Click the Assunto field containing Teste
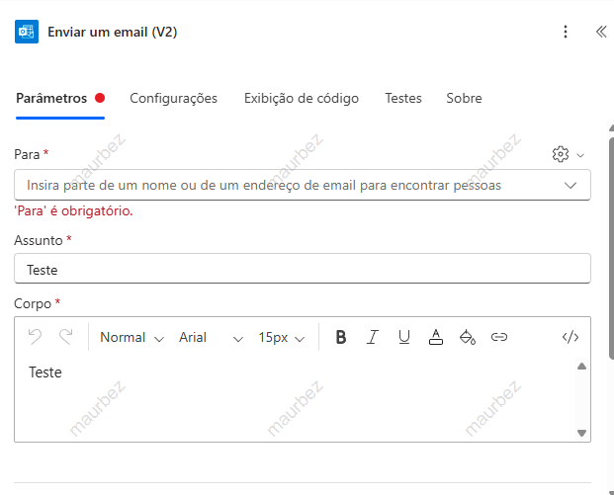The image size is (614, 495). coord(303,269)
